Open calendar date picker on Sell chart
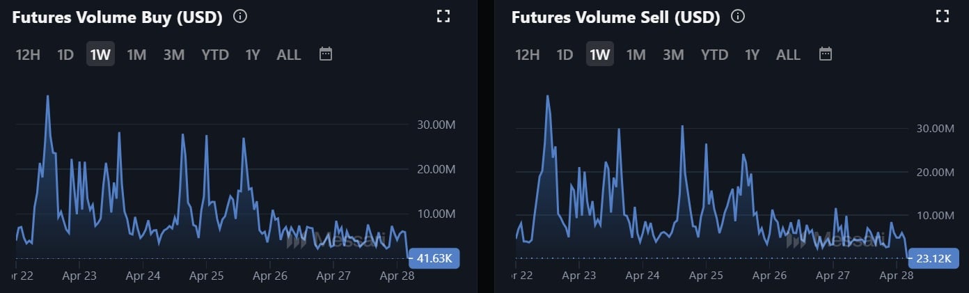Image resolution: width=969 pixels, height=293 pixels. click(x=826, y=54)
